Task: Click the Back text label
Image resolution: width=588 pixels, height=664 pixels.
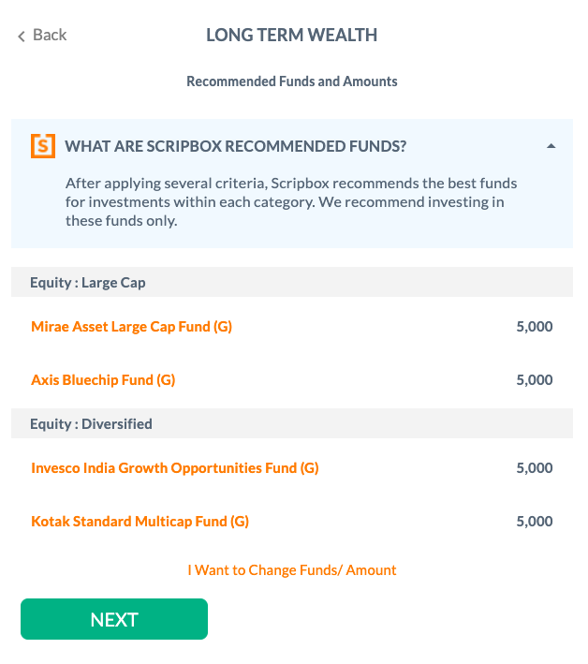Action: click(x=50, y=35)
